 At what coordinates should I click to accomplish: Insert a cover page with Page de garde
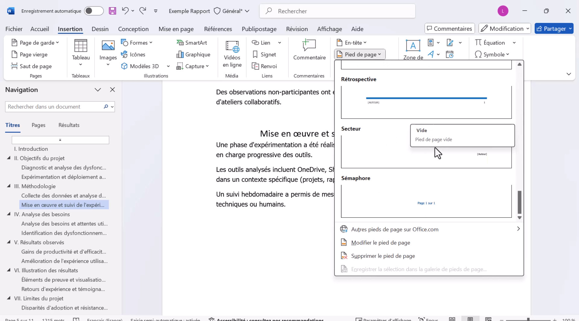(35, 42)
